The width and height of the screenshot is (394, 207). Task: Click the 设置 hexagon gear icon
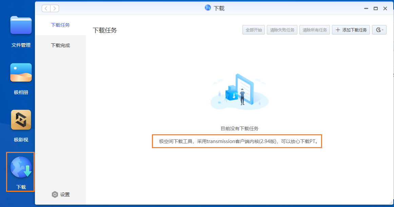pos(55,194)
